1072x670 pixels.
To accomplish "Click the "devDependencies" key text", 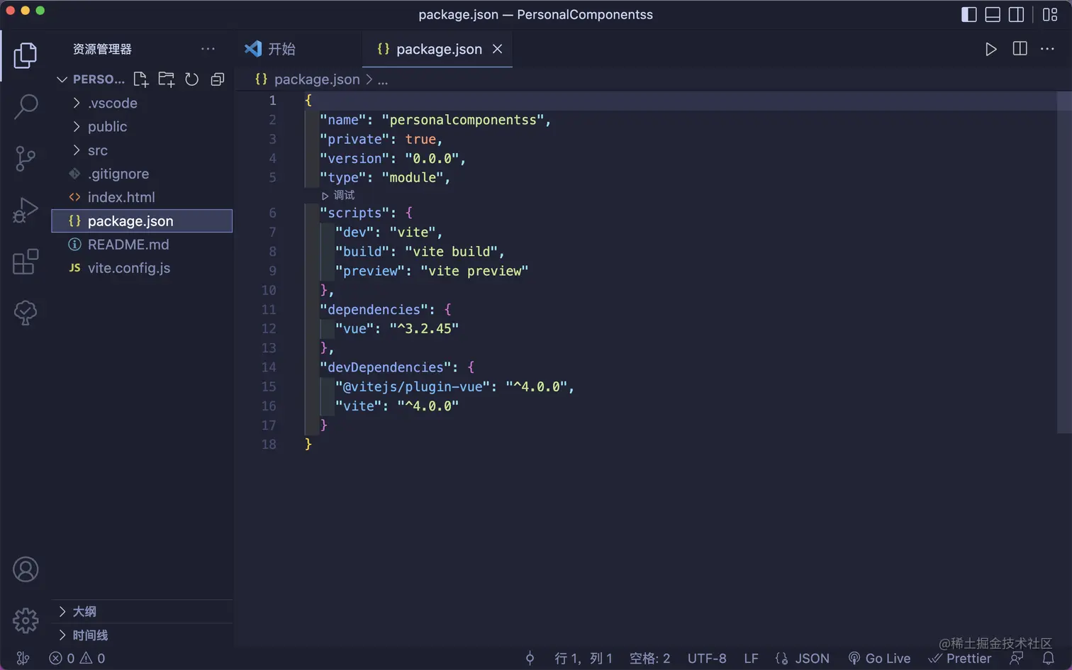I will pos(385,367).
